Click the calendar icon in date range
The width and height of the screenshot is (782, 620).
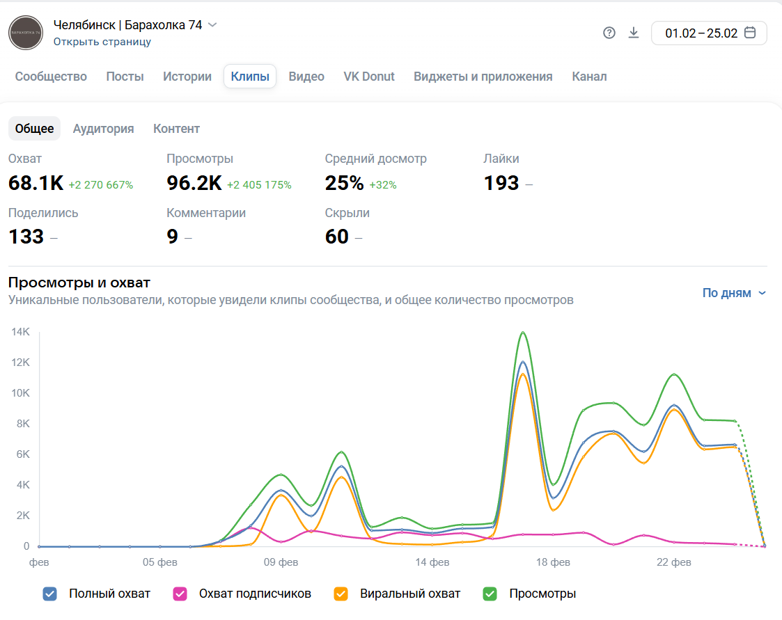tap(750, 33)
